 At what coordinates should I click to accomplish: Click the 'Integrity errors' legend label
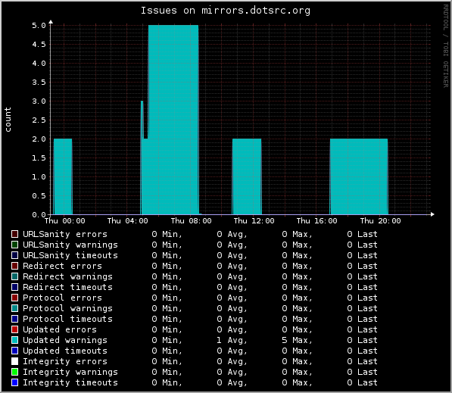pyautogui.click(x=65, y=361)
